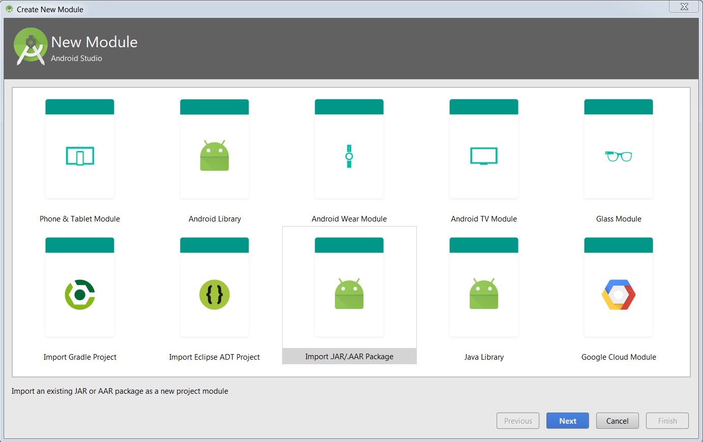The width and height of the screenshot is (703, 442).
Task: Click the small Android Studio title bar icon
Action: point(9,9)
